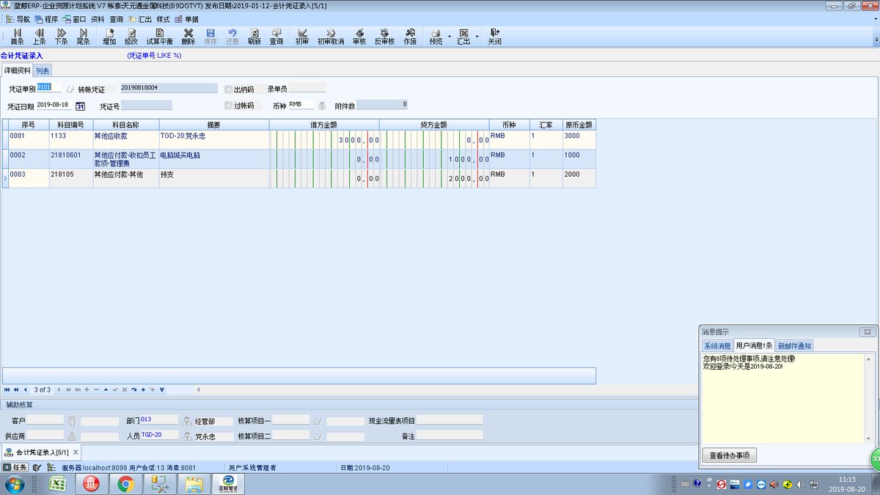Close the 消息提示 popup

coord(867,331)
